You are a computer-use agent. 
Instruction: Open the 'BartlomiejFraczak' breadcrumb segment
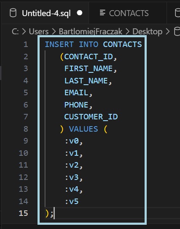tap(91, 31)
